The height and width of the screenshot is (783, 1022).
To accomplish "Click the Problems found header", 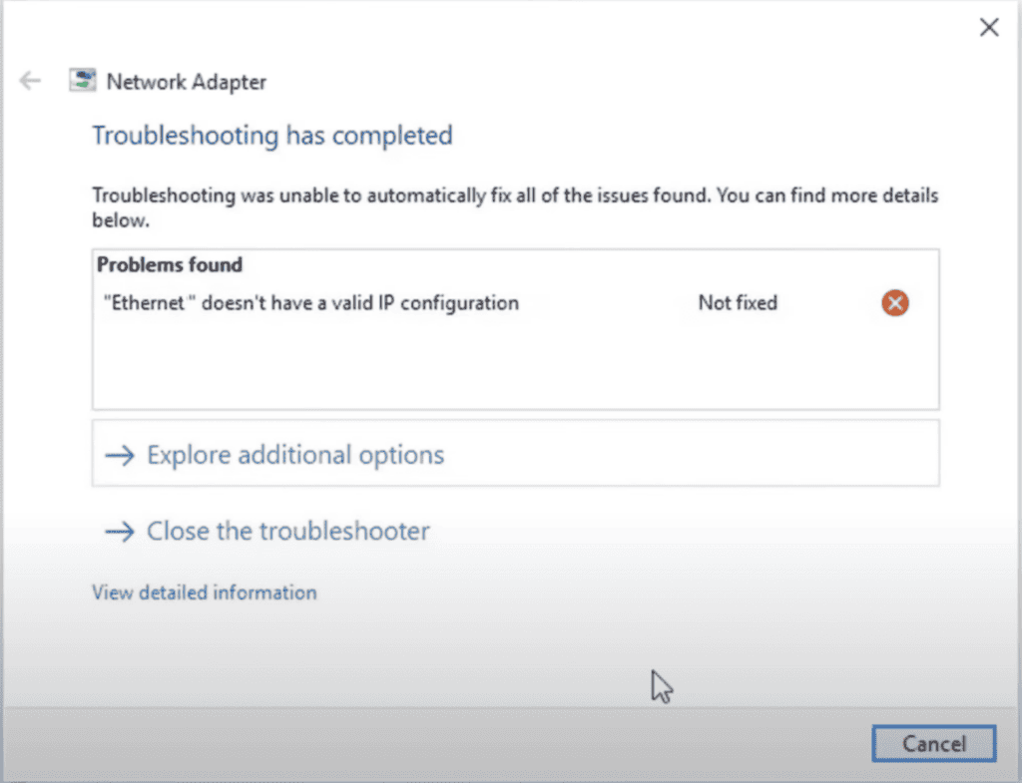I will tap(170, 265).
